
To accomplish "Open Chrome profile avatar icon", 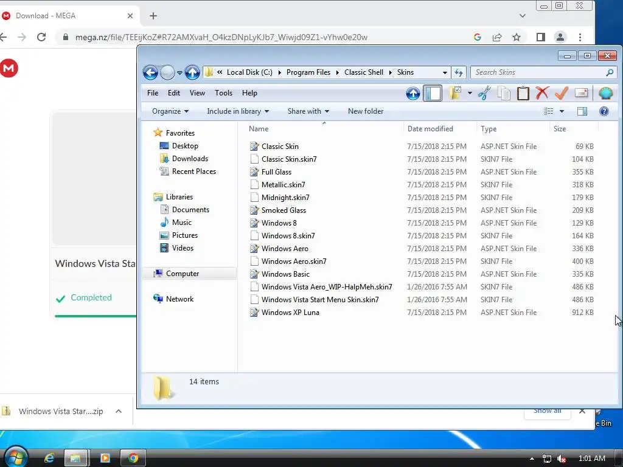I will pyautogui.click(x=560, y=37).
